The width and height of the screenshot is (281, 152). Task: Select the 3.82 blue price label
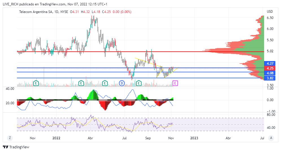tap(270, 78)
